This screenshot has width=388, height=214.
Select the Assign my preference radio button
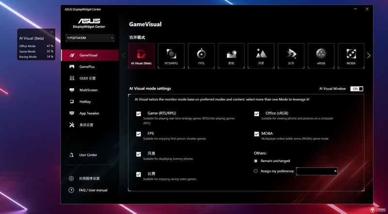tap(256, 171)
